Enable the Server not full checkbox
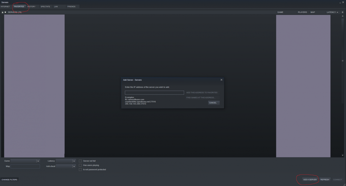This screenshot has width=346, height=186. 80,161
